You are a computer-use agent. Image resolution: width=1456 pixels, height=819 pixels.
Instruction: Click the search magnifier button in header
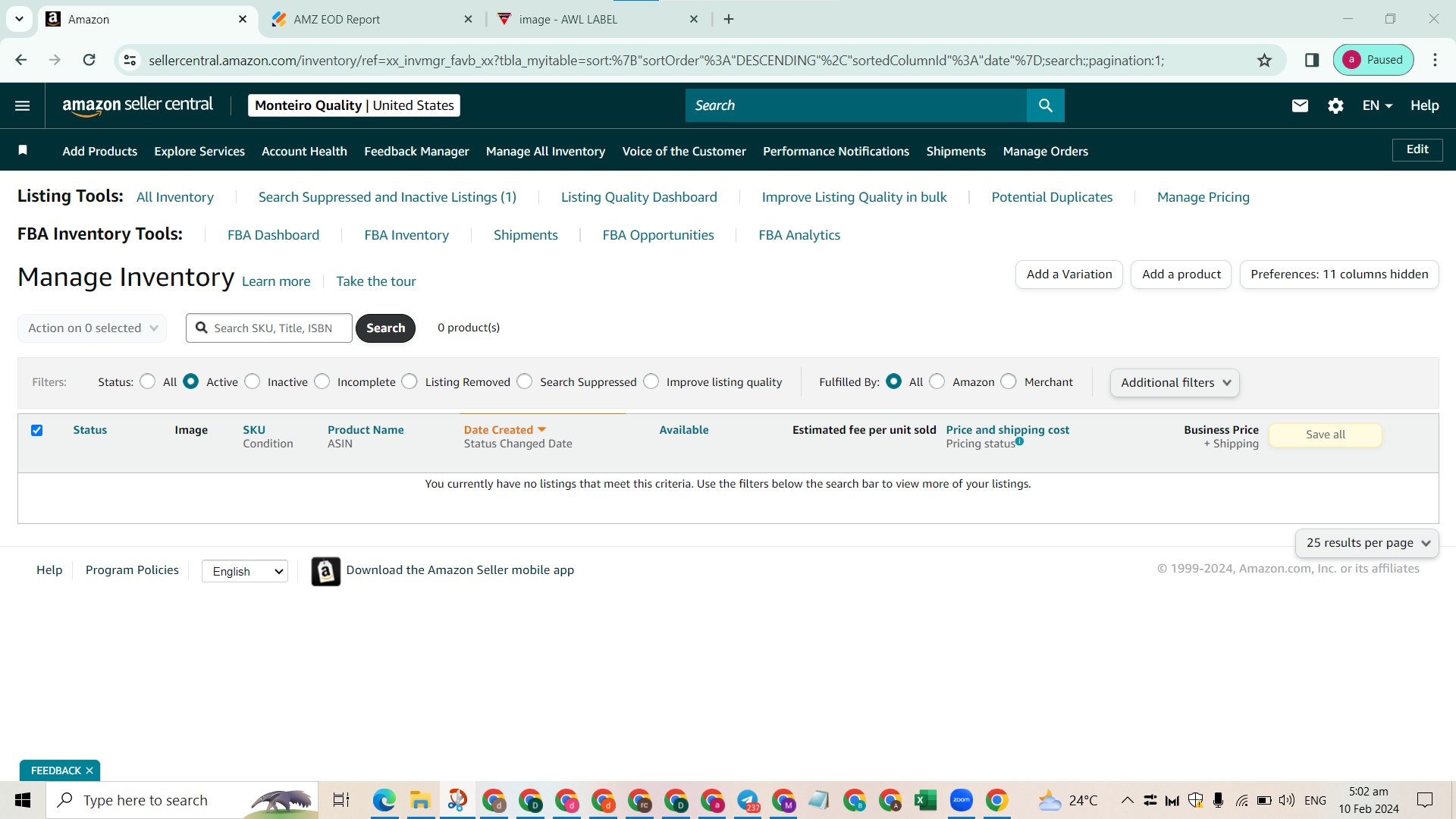tap(1045, 105)
